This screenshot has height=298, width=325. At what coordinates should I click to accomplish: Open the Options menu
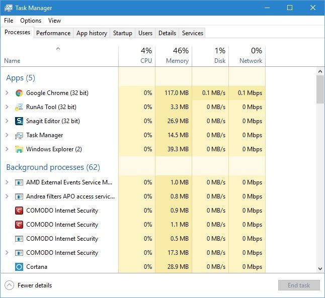[31, 21]
